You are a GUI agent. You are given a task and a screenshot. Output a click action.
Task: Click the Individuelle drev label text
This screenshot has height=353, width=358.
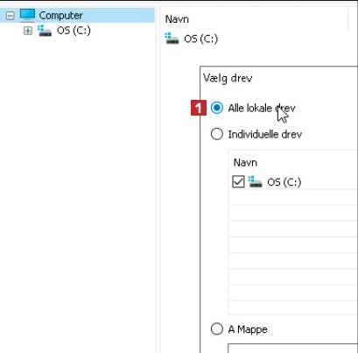click(265, 134)
